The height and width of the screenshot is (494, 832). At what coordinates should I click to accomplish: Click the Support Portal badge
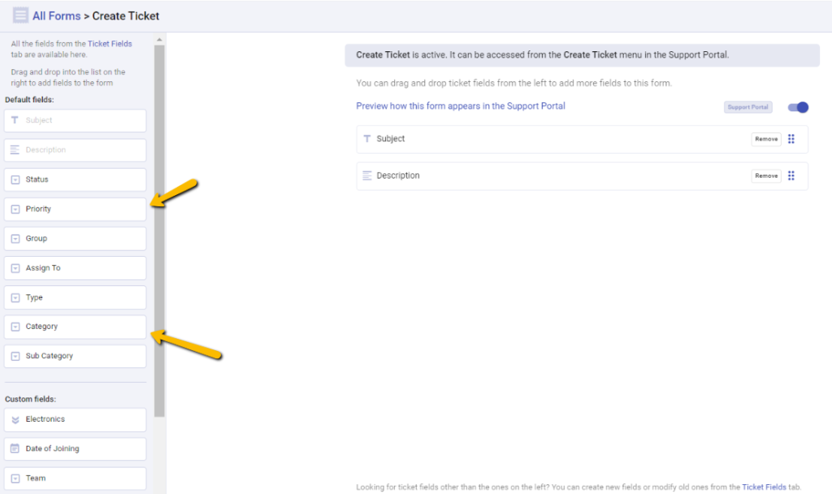click(747, 106)
